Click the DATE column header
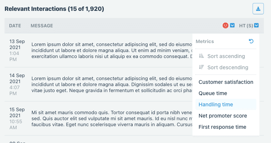This screenshot has height=143, width=271. [15, 25]
